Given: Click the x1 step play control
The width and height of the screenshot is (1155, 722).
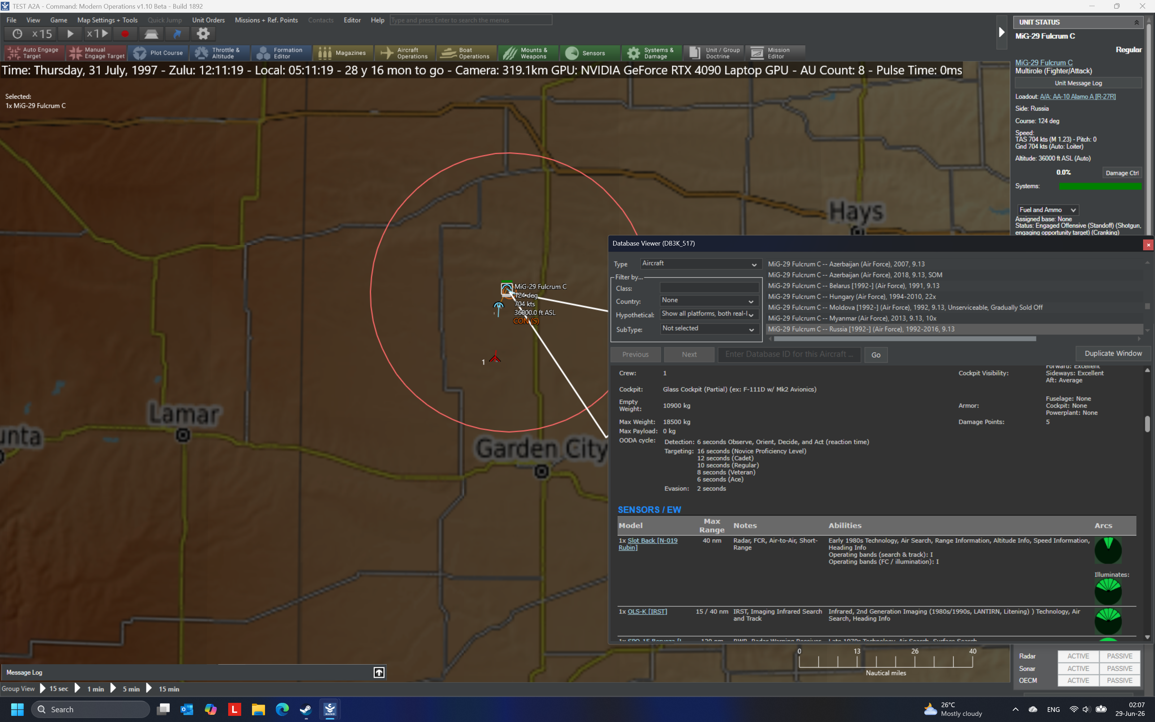Looking at the screenshot, I should pyautogui.click(x=97, y=34).
